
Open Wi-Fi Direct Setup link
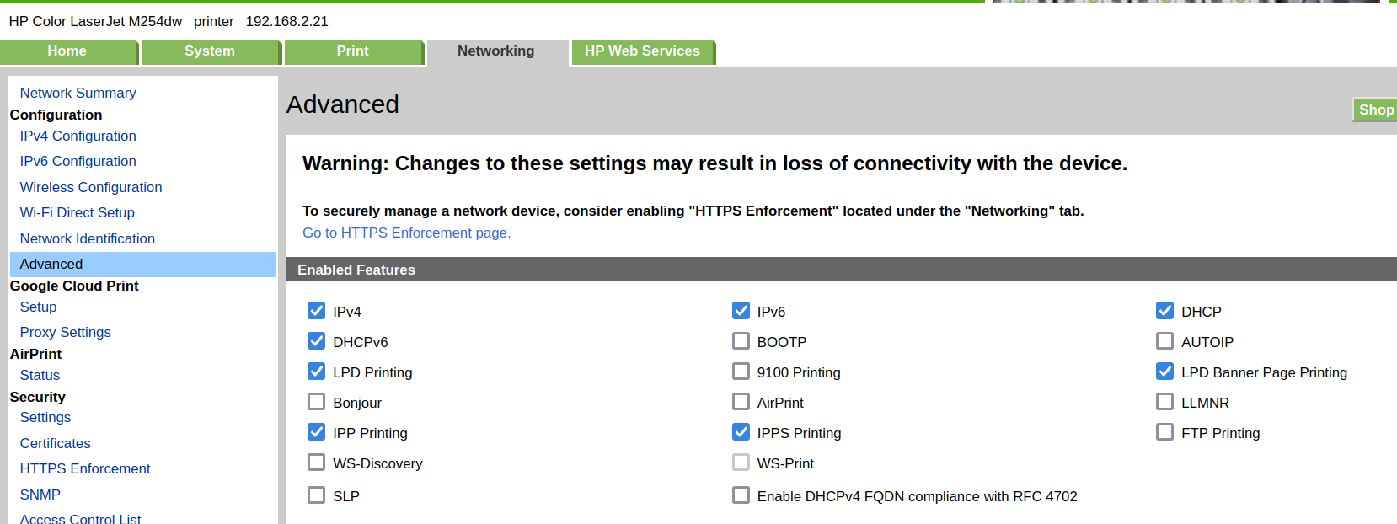pyautogui.click(x=77, y=212)
